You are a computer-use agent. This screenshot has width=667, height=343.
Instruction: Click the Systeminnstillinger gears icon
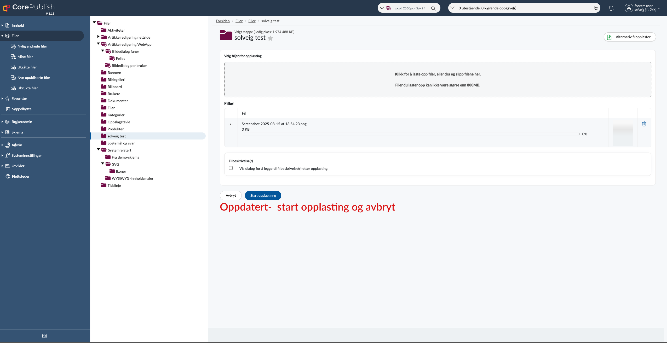(x=7, y=155)
